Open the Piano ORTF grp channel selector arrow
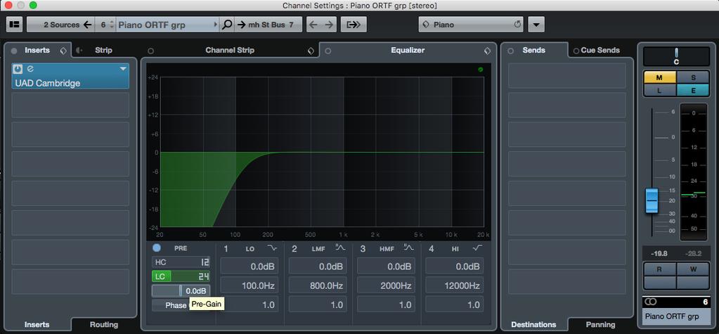The image size is (719, 334). (x=216, y=25)
